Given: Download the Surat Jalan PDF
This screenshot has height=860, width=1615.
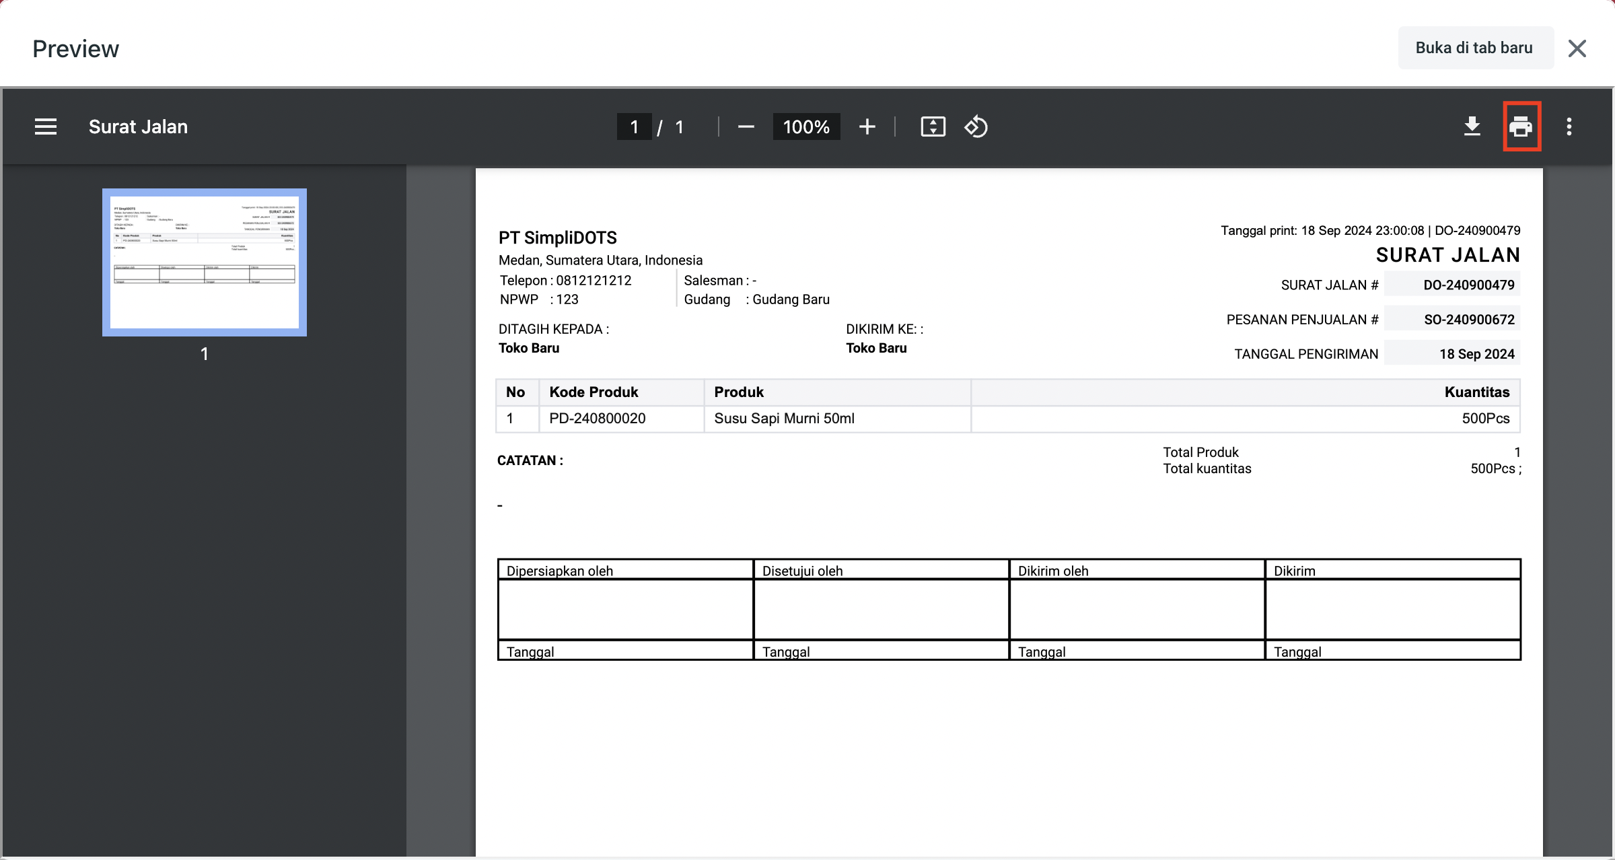Looking at the screenshot, I should 1472,127.
